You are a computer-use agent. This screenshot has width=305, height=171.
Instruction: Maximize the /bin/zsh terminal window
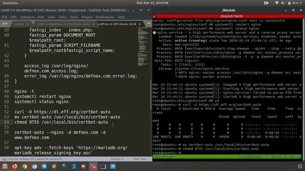pyautogui.click(x=294, y=10)
